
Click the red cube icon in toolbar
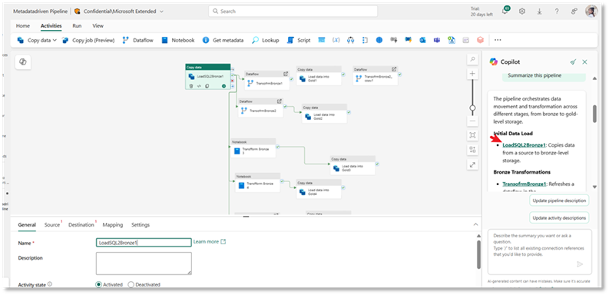pos(481,40)
